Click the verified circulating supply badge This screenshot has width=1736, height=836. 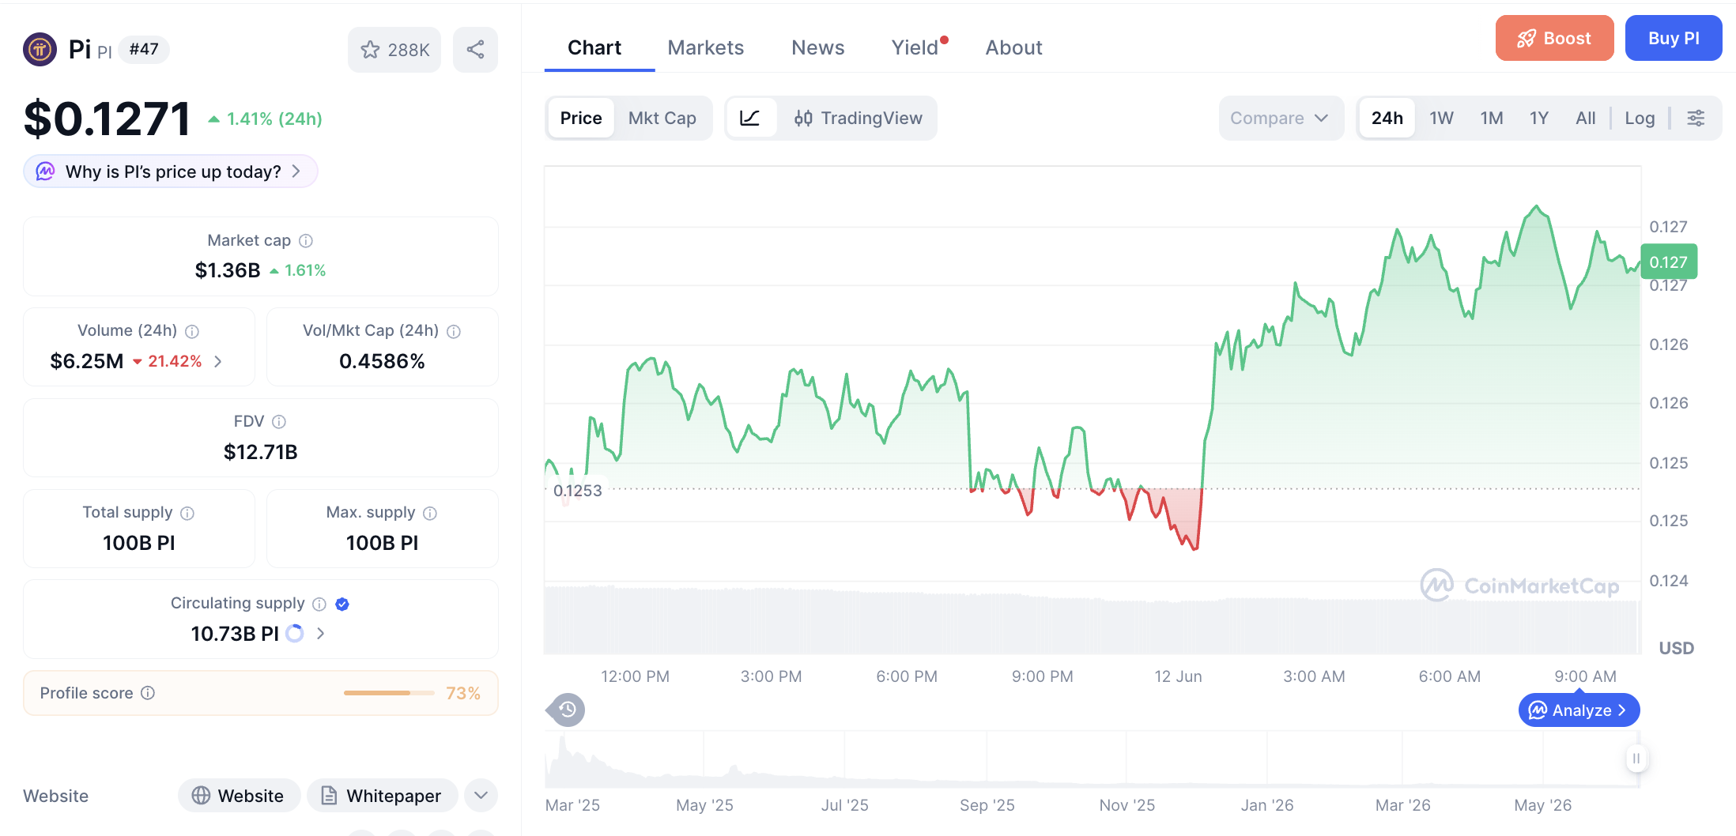point(342,604)
